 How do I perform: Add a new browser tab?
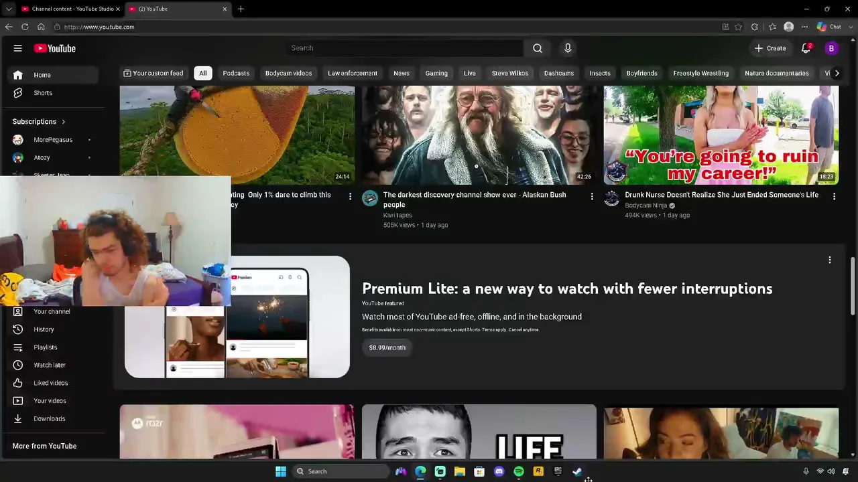(x=241, y=9)
